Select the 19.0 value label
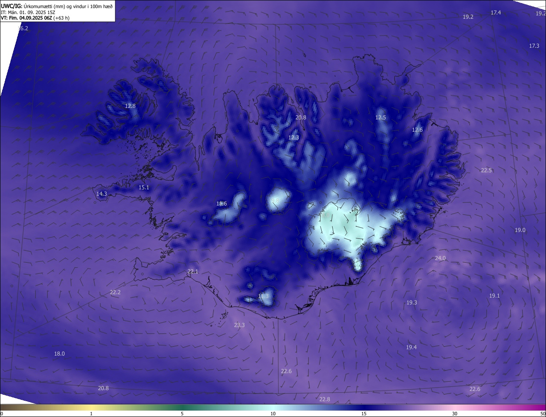546x417 pixels. [520, 230]
